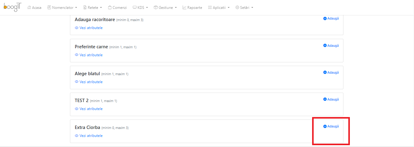Toggle eye icon under Extra Ciorba
414x147 pixels.
click(x=77, y=136)
